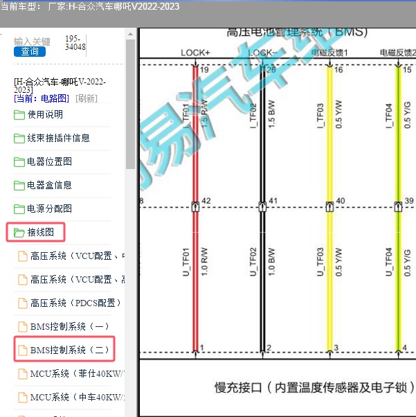The image size is (416, 417).
Task: Open MCU系统（菲仕40KW document
Action: 77,373
